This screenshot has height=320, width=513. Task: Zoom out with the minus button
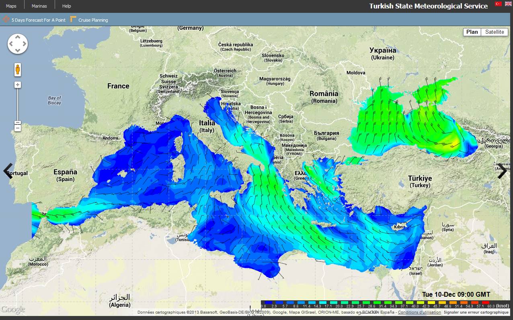[18, 128]
